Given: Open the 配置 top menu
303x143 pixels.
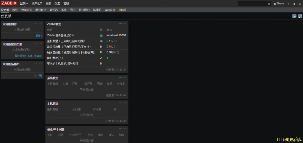Looking at the screenshot, I should 57,4.
